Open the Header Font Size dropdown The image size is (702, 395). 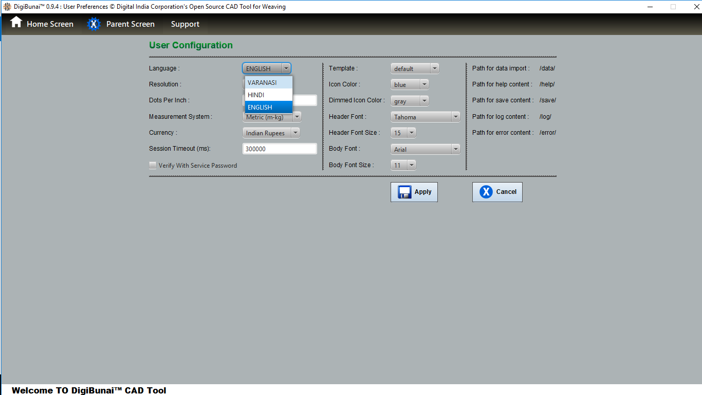[403, 133]
